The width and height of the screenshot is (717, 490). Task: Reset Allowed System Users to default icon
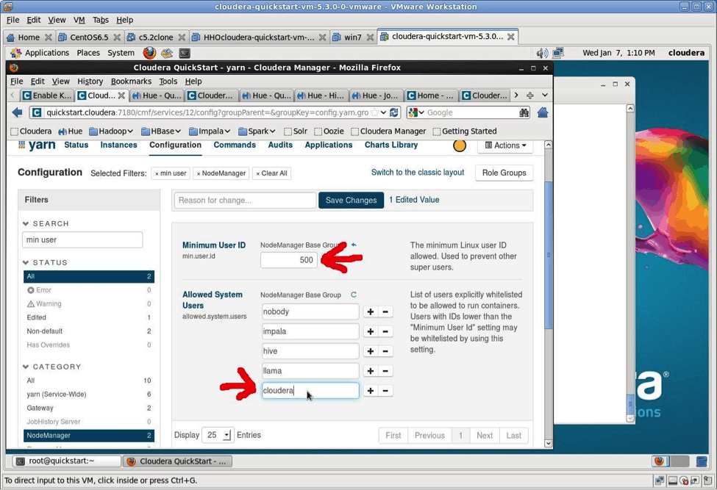[x=354, y=295]
